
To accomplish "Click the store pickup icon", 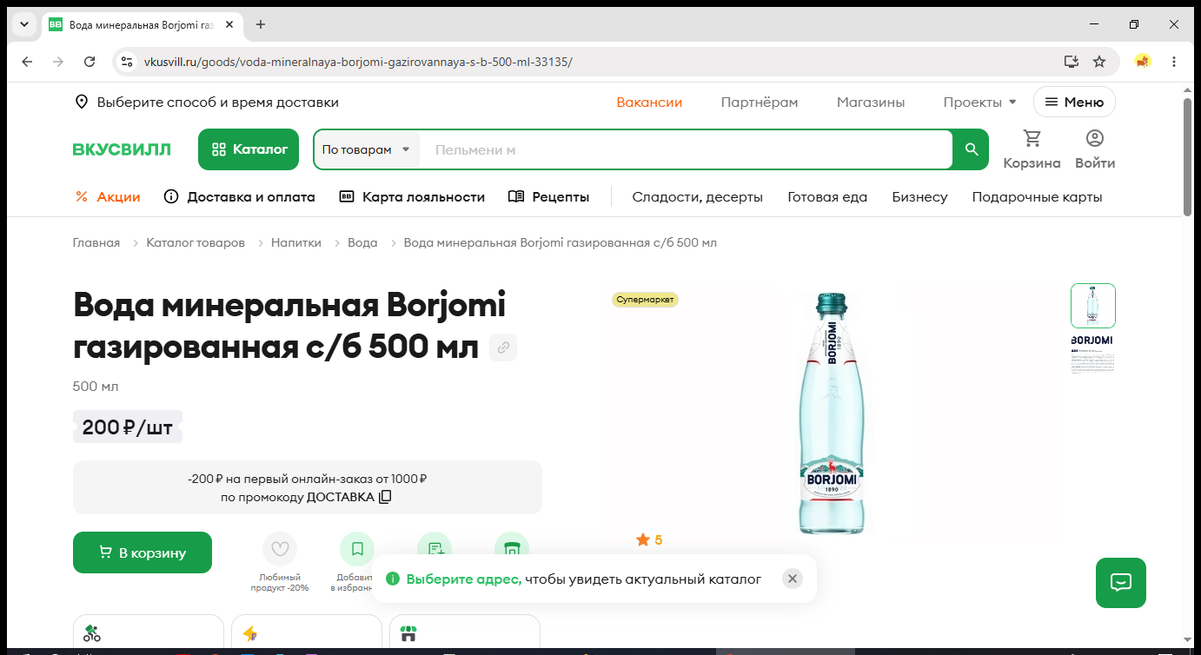I will click(x=408, y=633).
